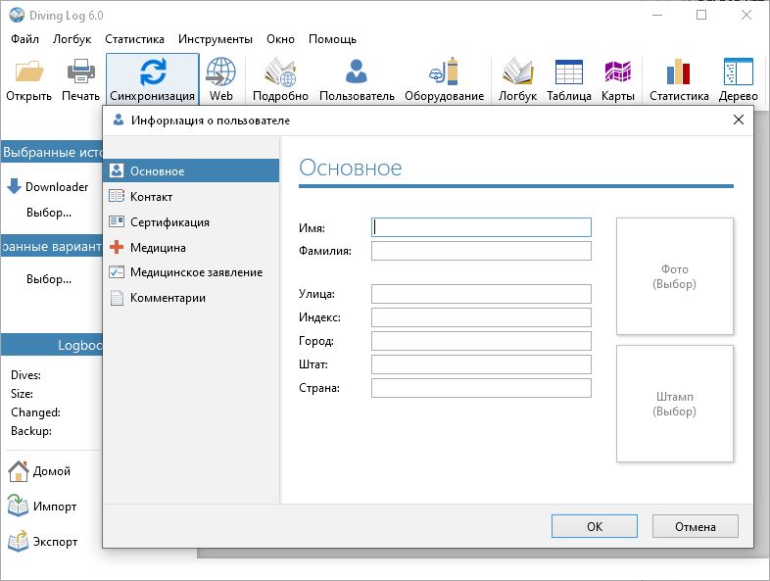The height and width of the screenshot is (581, 770).
Task: Confirm the dialog with OK button
Action: 594,526
